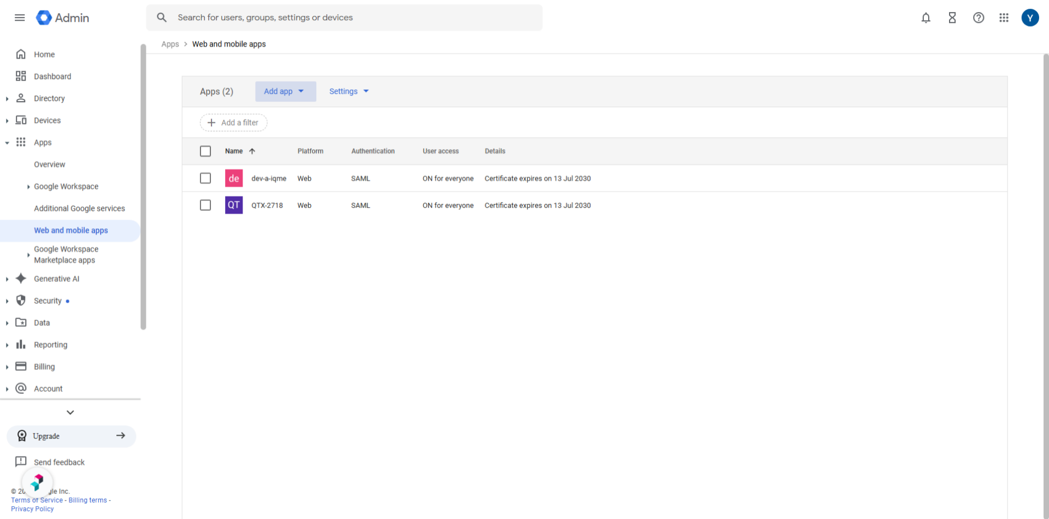The image size is (1049, 519).
Task: Click the dev-a-iqme app icon
Action: pos(234,178)
